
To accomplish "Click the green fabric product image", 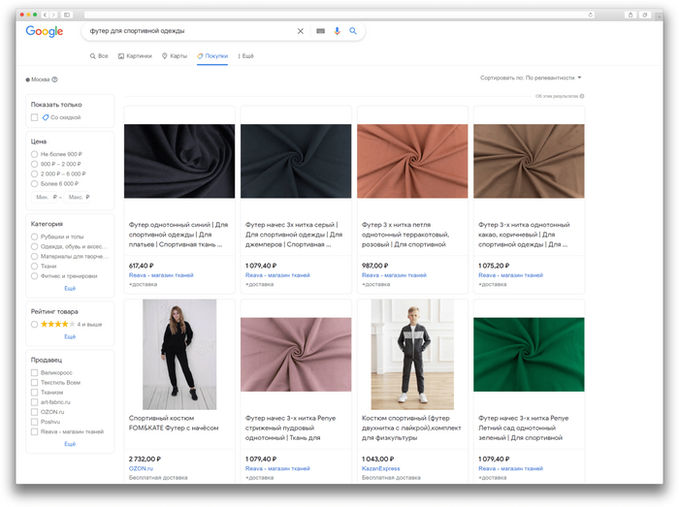I will pyautogui.click(x=529, y=354).
